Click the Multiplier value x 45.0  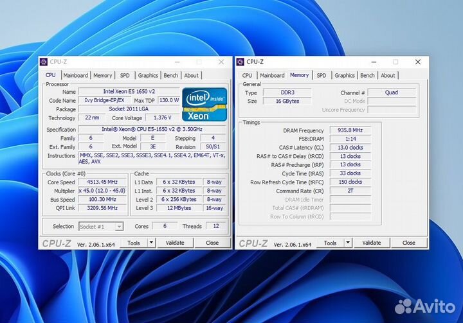pyautogui.click(x=102, y=191)
